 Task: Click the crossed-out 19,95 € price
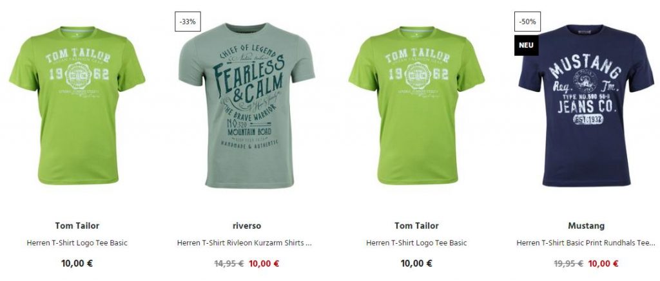click(x=568, y=264)
